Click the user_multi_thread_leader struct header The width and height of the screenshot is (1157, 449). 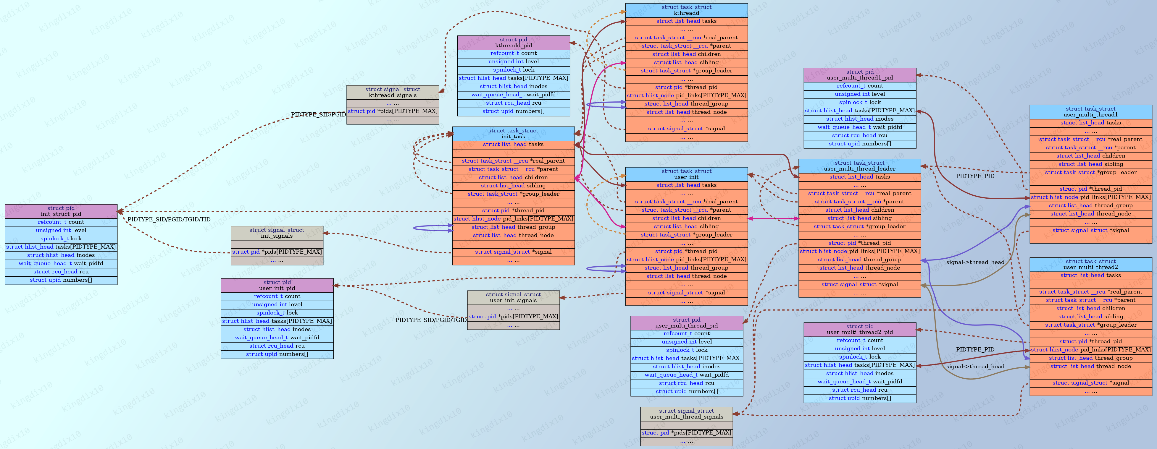pyautogui.click(x=860, y=166)
